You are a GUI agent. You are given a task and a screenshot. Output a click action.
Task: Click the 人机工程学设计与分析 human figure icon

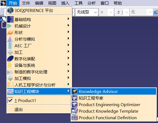click(x=10, y=85)
